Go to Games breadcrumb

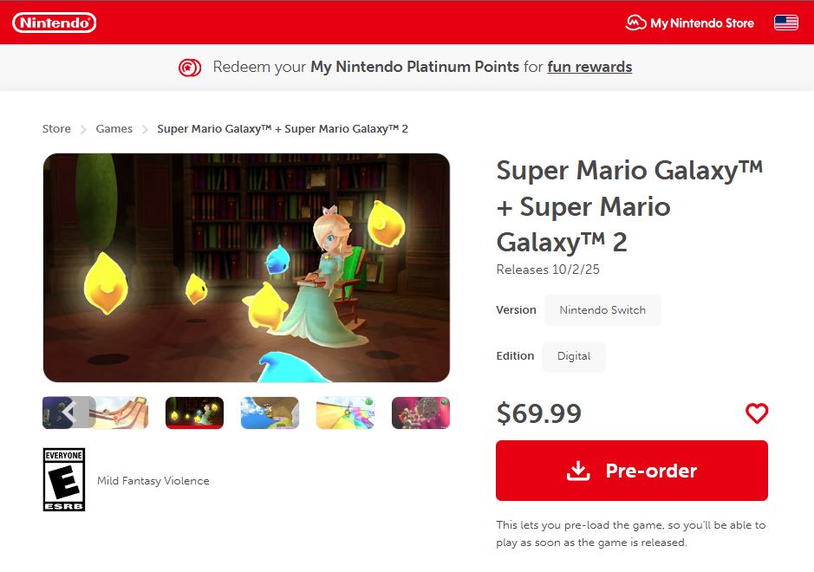114,129
